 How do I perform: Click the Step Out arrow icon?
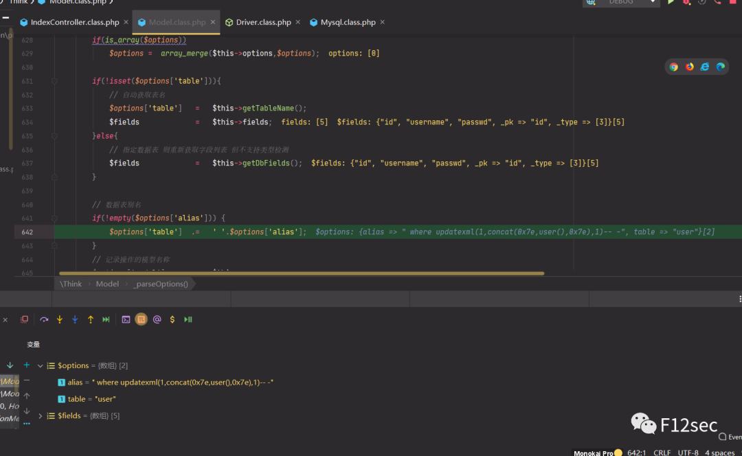tap(91, 319)
